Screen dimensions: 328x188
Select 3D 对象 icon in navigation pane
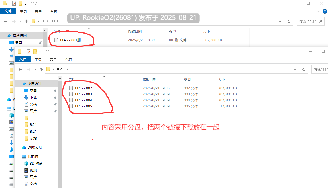26,163
